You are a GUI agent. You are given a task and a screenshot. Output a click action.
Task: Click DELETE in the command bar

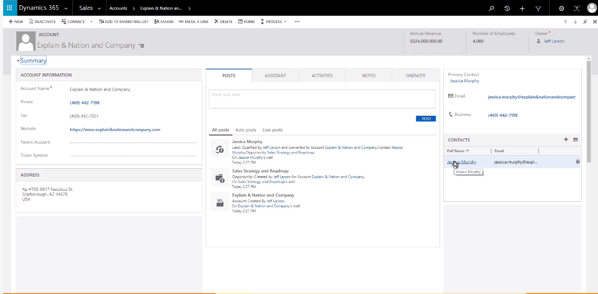pos(223,21)
